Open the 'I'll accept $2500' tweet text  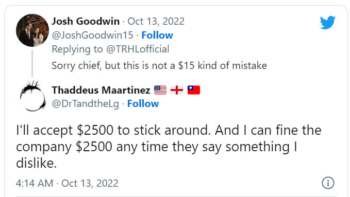click(x=169, y=147)
